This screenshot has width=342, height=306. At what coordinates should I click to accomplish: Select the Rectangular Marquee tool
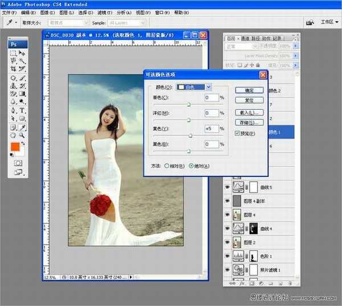pyautogui.click(x=13, y=53)
